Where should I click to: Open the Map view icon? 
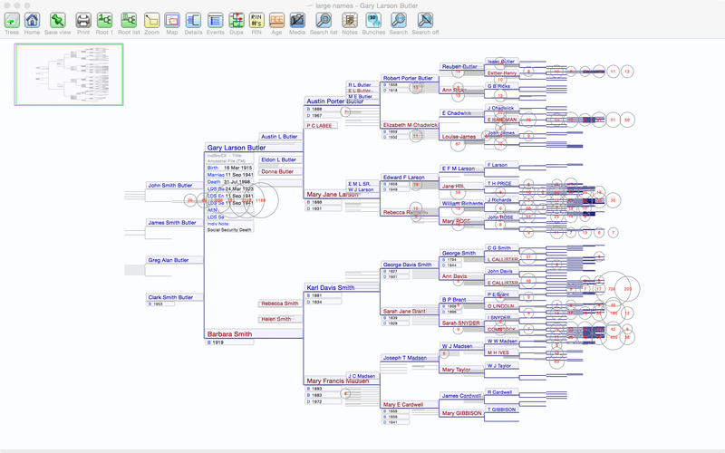(172, 20)
